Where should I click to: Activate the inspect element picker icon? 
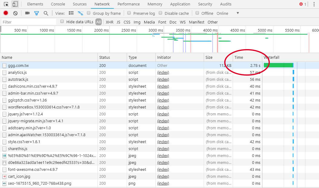click(6, 4)
